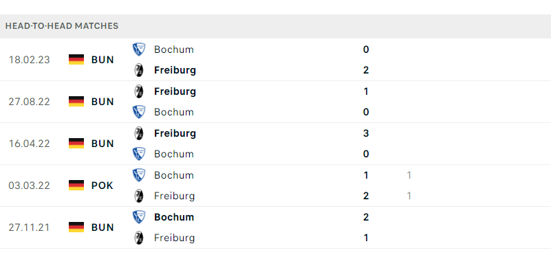This screenshot has height=257, width=551.
Task: Click Freiburg score 2 in 03.03.22 match
Action: (366, 196)
